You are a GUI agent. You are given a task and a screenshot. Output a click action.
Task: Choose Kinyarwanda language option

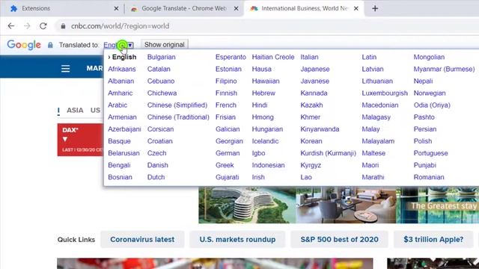click(320, 129)
